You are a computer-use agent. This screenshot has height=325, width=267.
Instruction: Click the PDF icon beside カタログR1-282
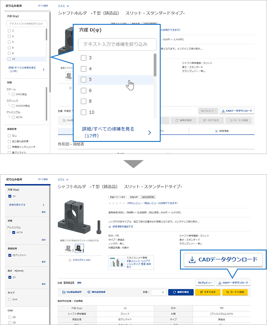(70, 260)
